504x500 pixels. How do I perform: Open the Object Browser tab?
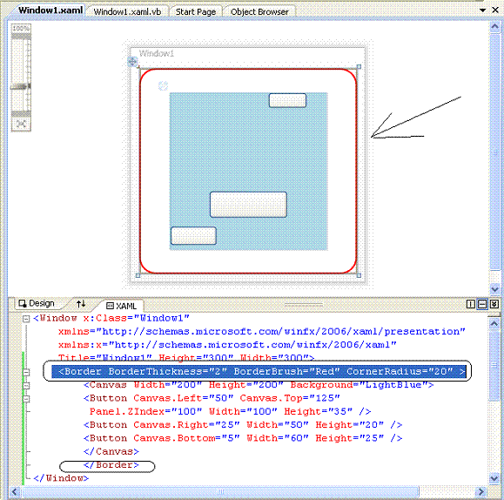[259, 11]
